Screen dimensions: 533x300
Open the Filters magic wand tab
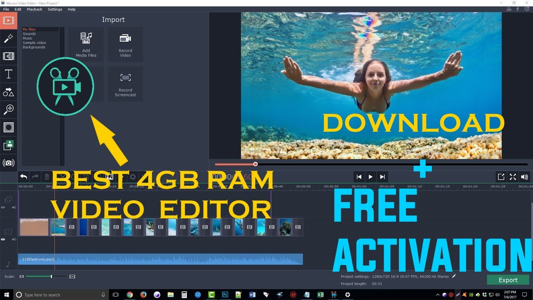8,38
